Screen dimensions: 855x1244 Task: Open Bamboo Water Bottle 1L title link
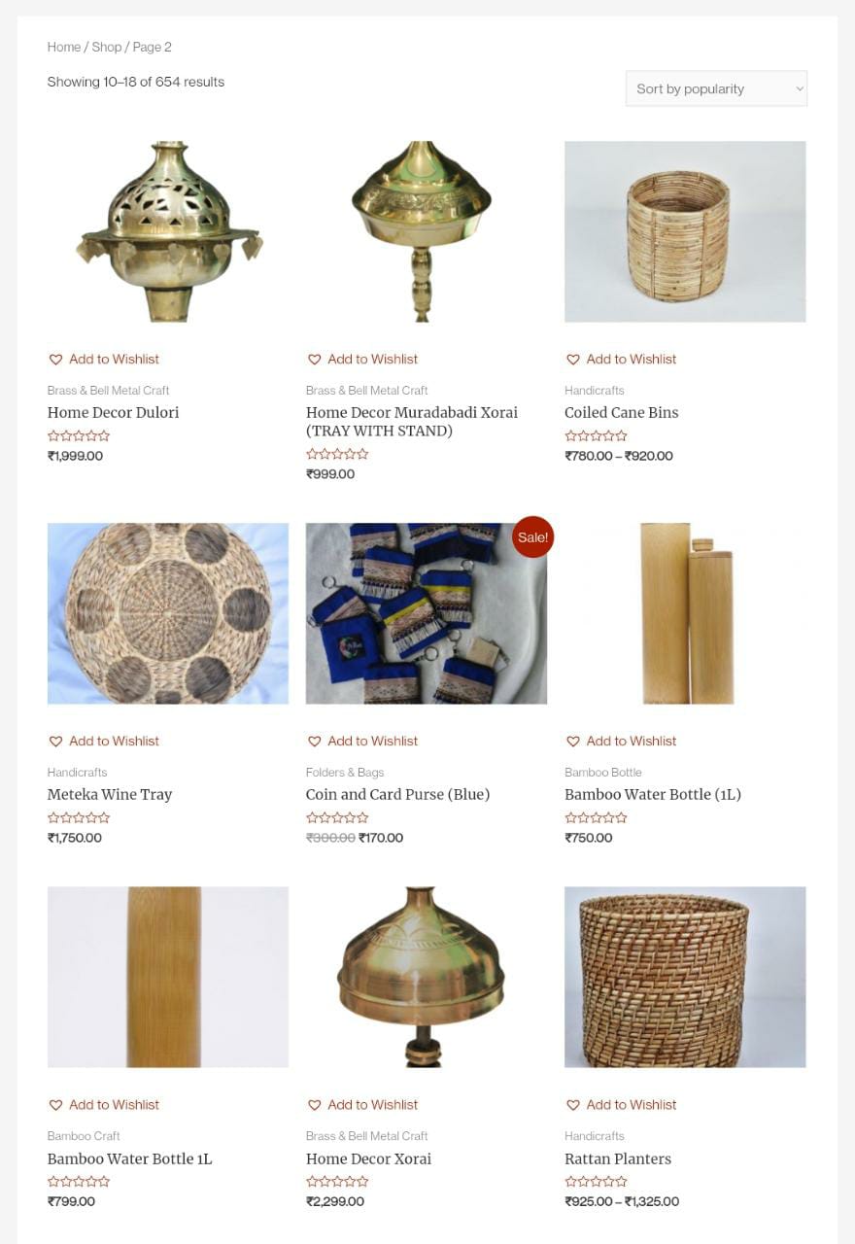[x=129, y=1159]
